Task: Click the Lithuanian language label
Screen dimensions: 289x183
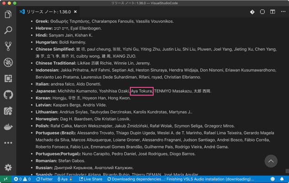Action: (47, 112)
